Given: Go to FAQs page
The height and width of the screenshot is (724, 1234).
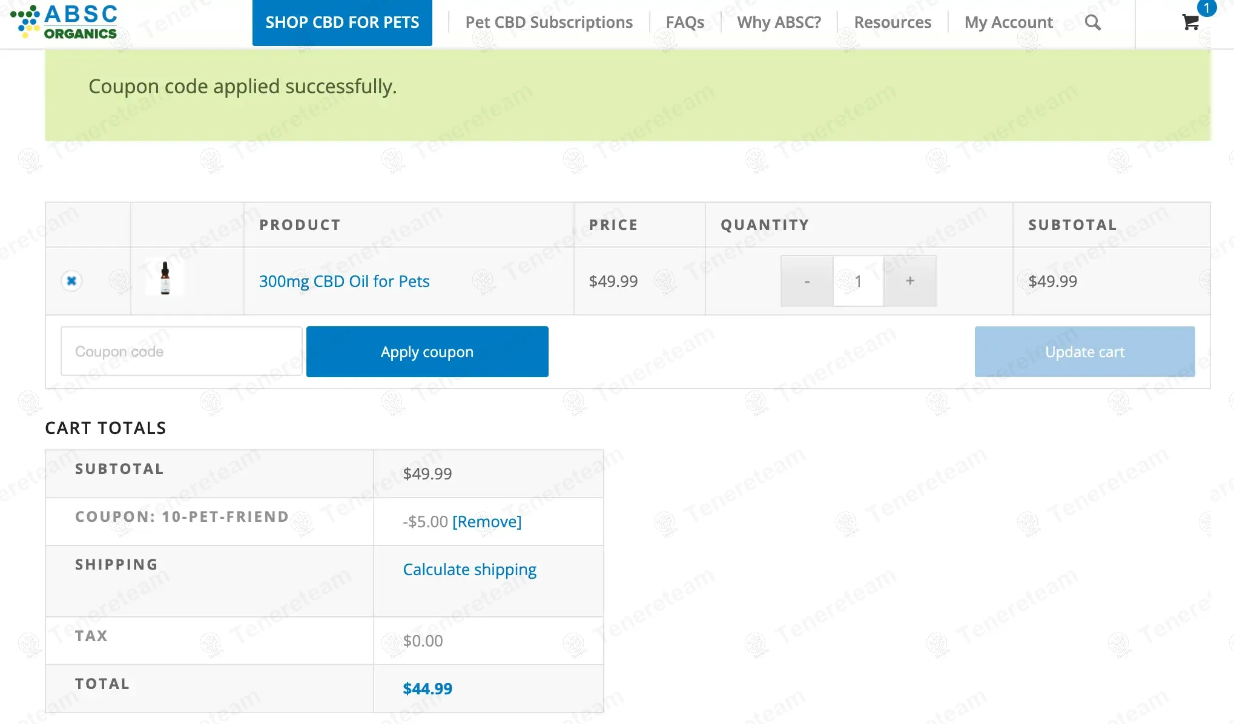Looking at the screenshot, I should coord(685,22).
